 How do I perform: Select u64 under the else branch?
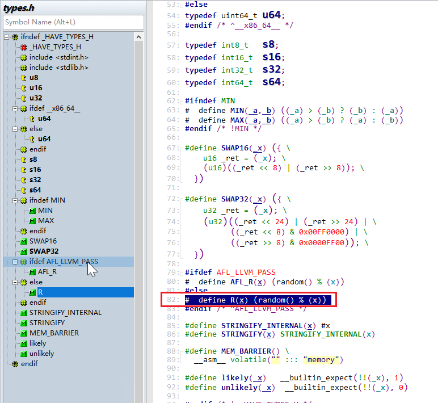click(44, 139)
